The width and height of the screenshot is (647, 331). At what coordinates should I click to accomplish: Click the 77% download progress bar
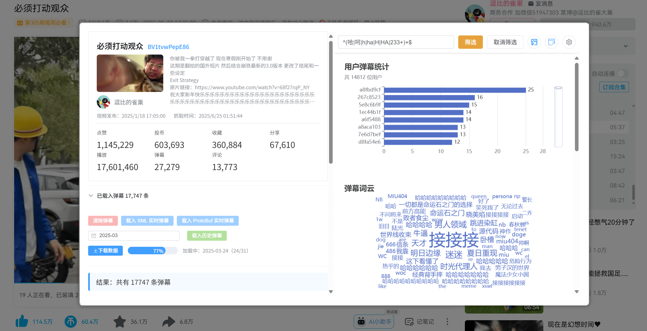152,251
